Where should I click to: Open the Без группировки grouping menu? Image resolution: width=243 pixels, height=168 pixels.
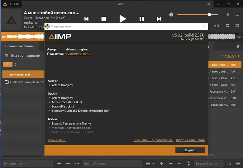(x=22, y=56)
